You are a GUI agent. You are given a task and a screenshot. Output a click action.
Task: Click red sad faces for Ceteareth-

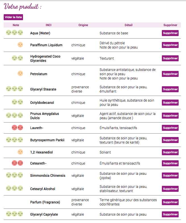coord(17,163)
